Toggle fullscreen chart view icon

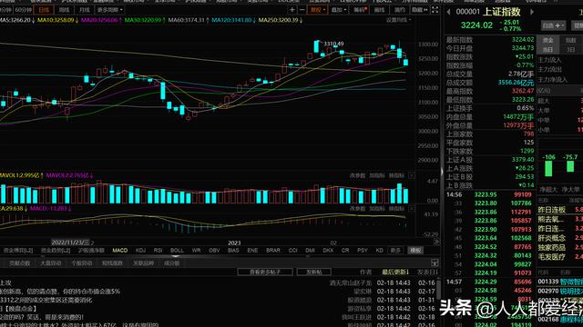(x=435, y=10)
